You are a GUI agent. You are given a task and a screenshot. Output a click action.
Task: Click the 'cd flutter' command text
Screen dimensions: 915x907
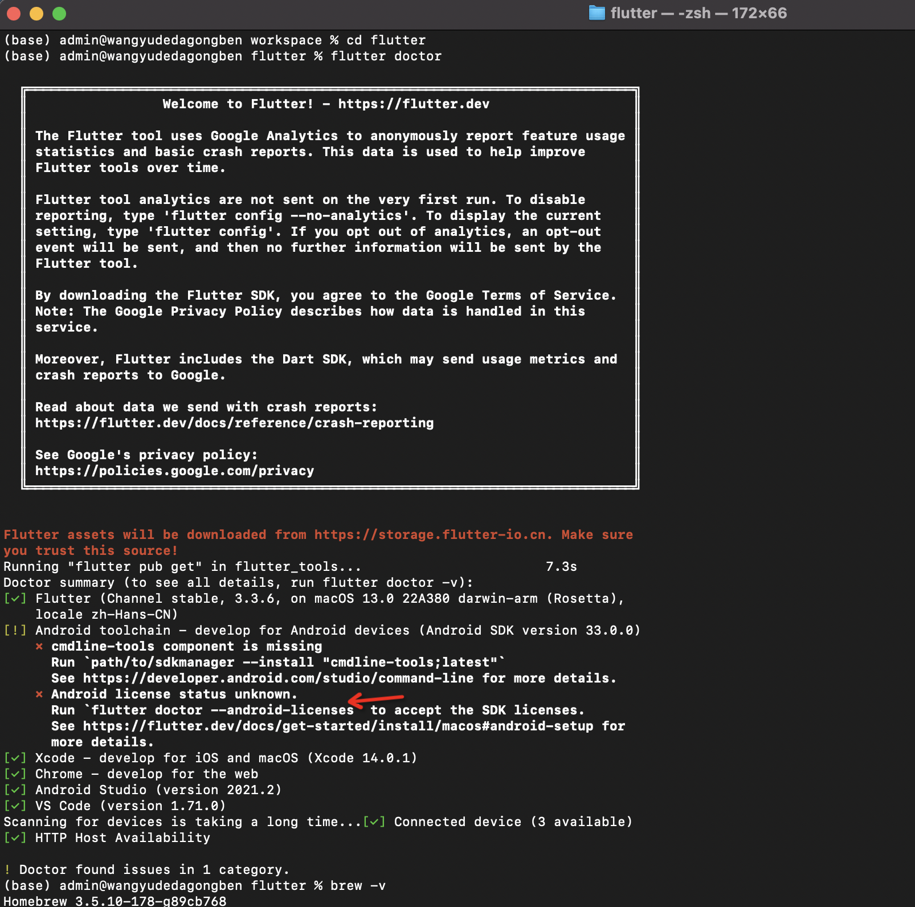coord(386,40)
